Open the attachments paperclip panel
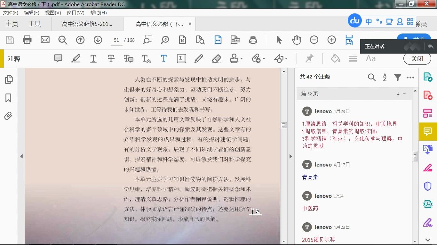The image size is (437, 245). (9, 116)
